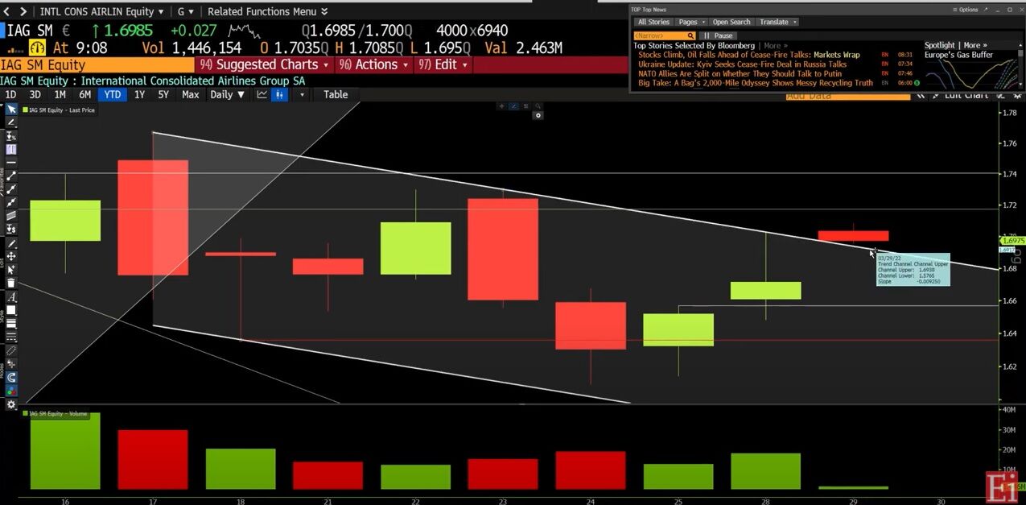Select the percent measurement tool
Image resolution: width=1026 pixels, height=505 pixels.
(11, 136)
